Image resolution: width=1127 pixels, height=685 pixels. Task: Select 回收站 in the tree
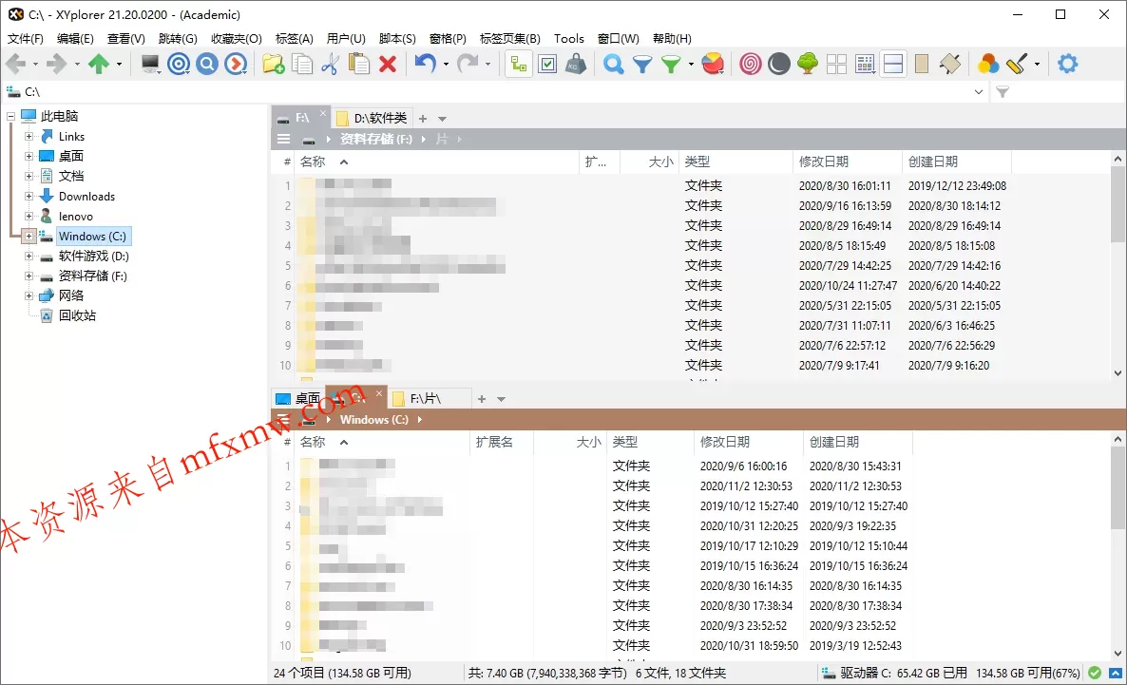(x=77, y=315)
